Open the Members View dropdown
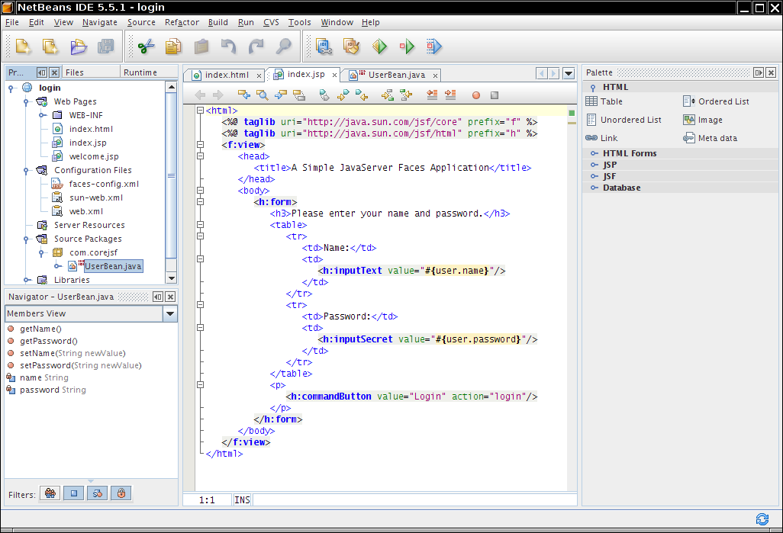Screen dimensions: 783x533 tap(169, 314)
